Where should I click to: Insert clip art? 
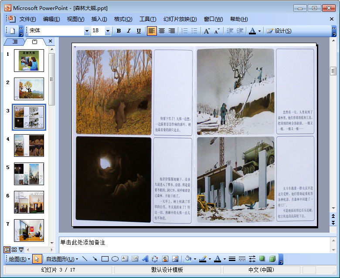[x=165, y=259]
